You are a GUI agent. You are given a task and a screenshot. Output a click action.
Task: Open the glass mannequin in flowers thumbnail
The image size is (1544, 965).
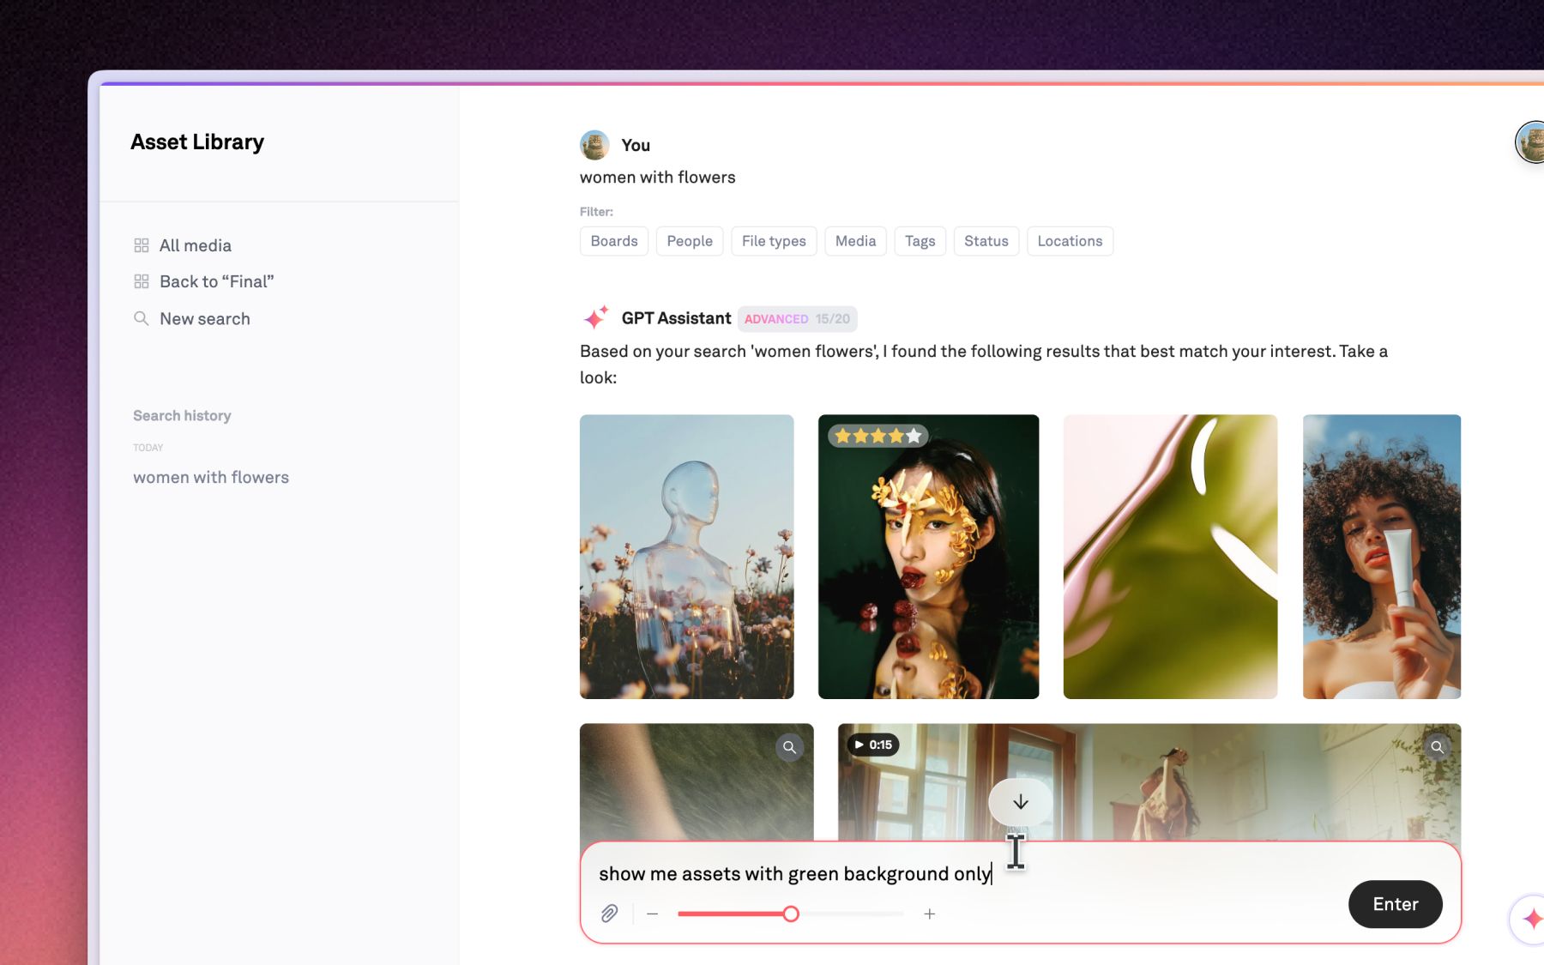[x=686, y=557]
